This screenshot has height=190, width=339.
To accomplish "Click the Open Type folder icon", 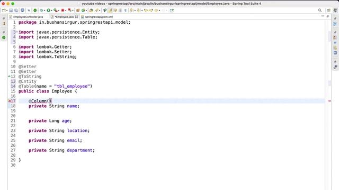I will 91,11.
